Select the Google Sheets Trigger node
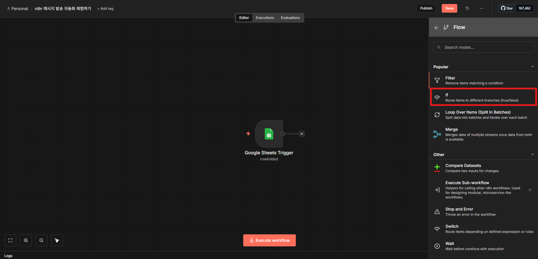538x259 pixels. tap(269, 134)
